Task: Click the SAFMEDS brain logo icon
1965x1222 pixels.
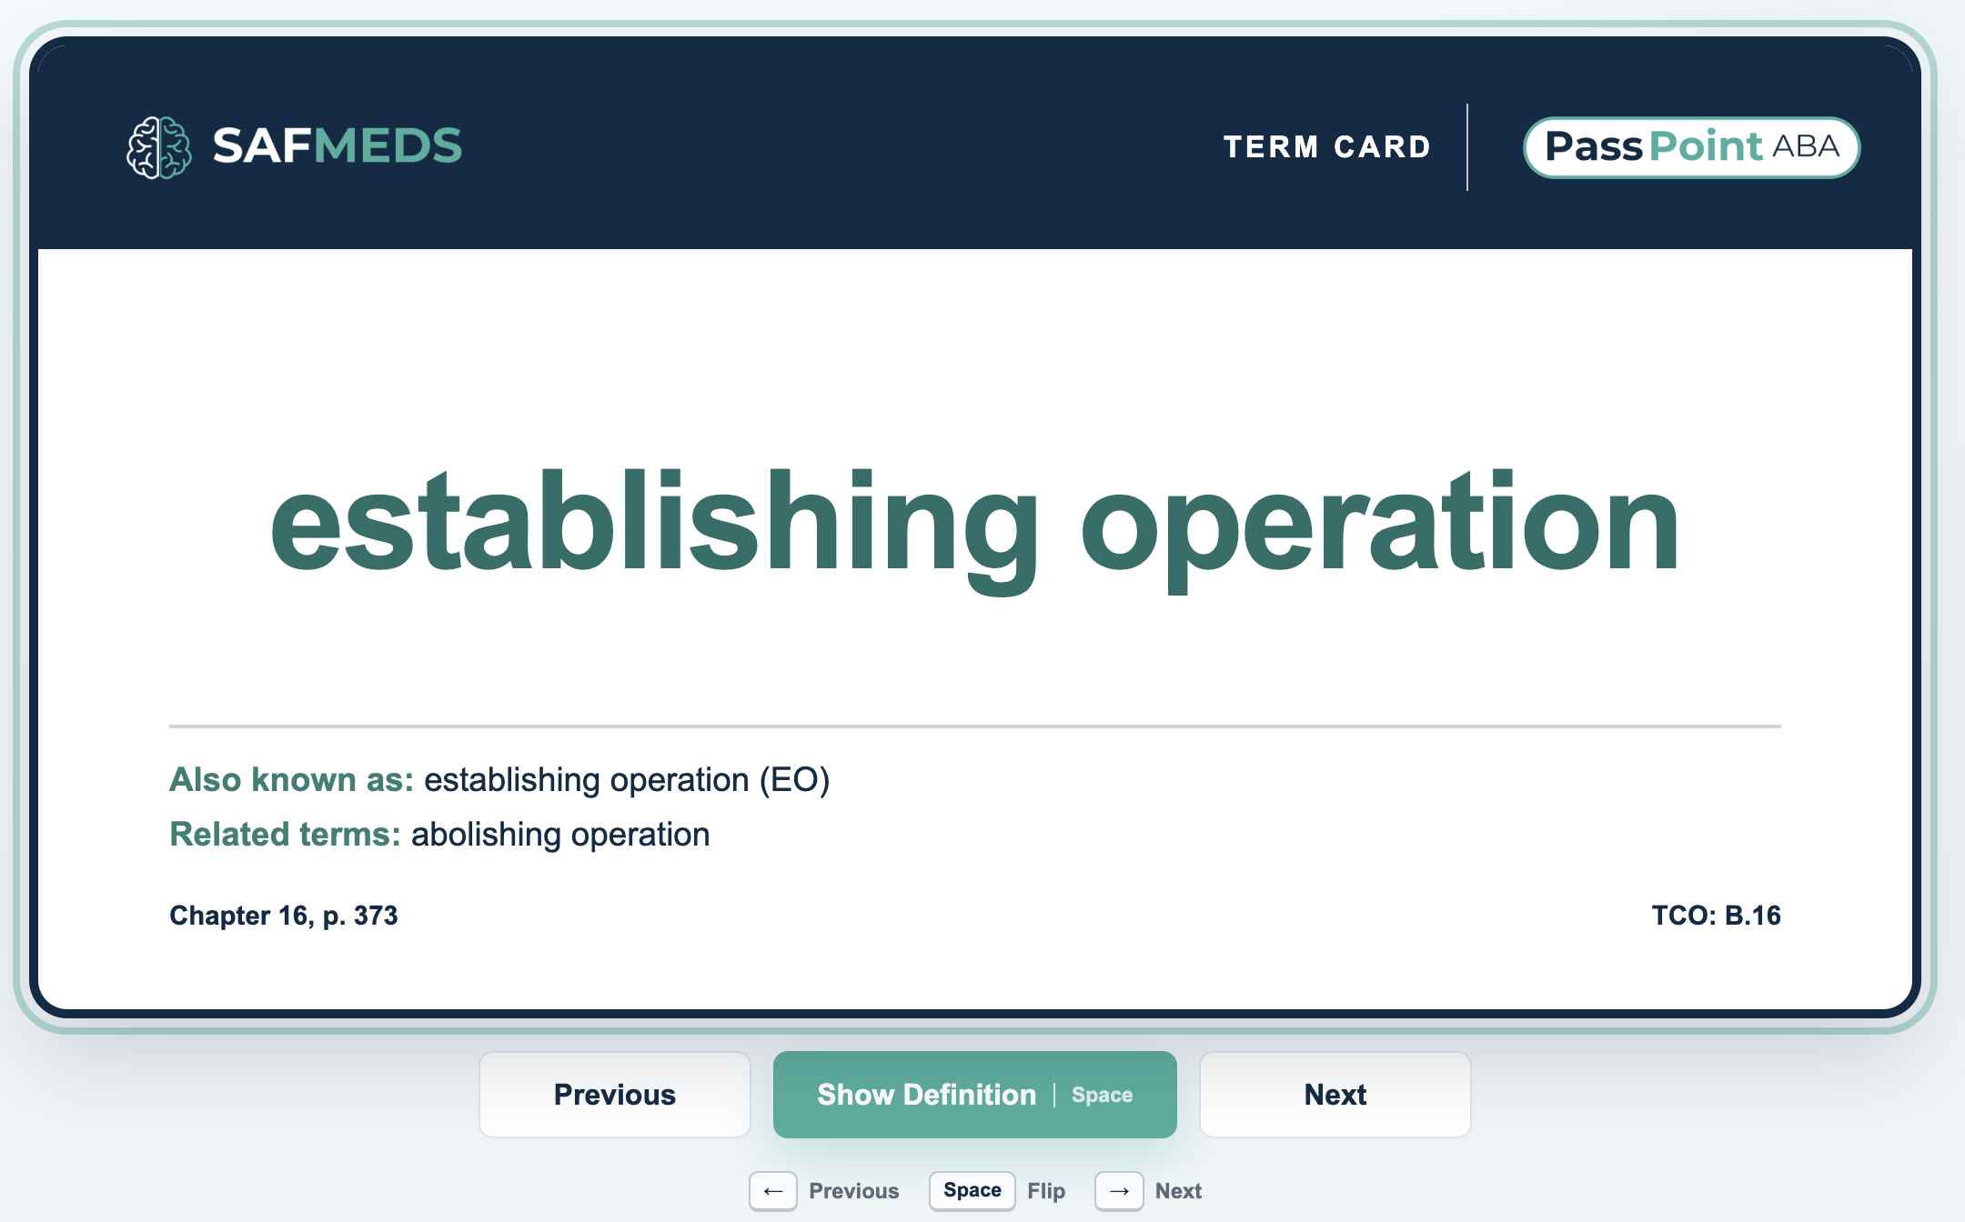Action: point(158,147)
